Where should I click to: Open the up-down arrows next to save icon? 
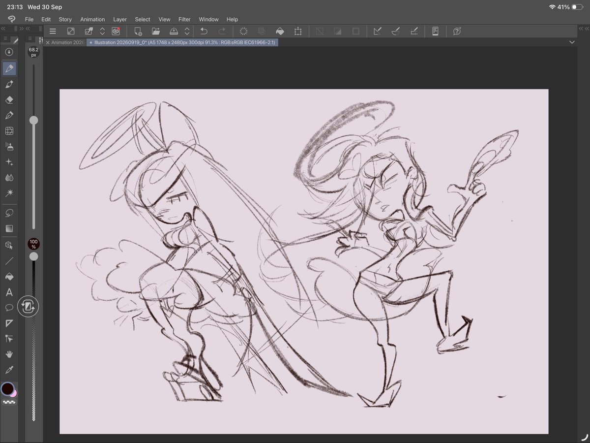[x=187, y=31]
